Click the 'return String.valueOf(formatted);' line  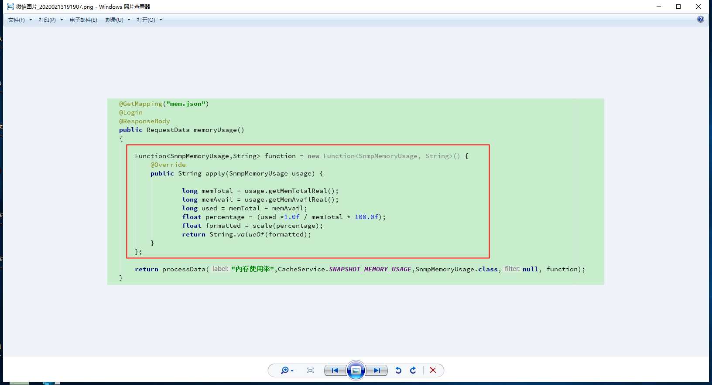[x=246, y=234]
